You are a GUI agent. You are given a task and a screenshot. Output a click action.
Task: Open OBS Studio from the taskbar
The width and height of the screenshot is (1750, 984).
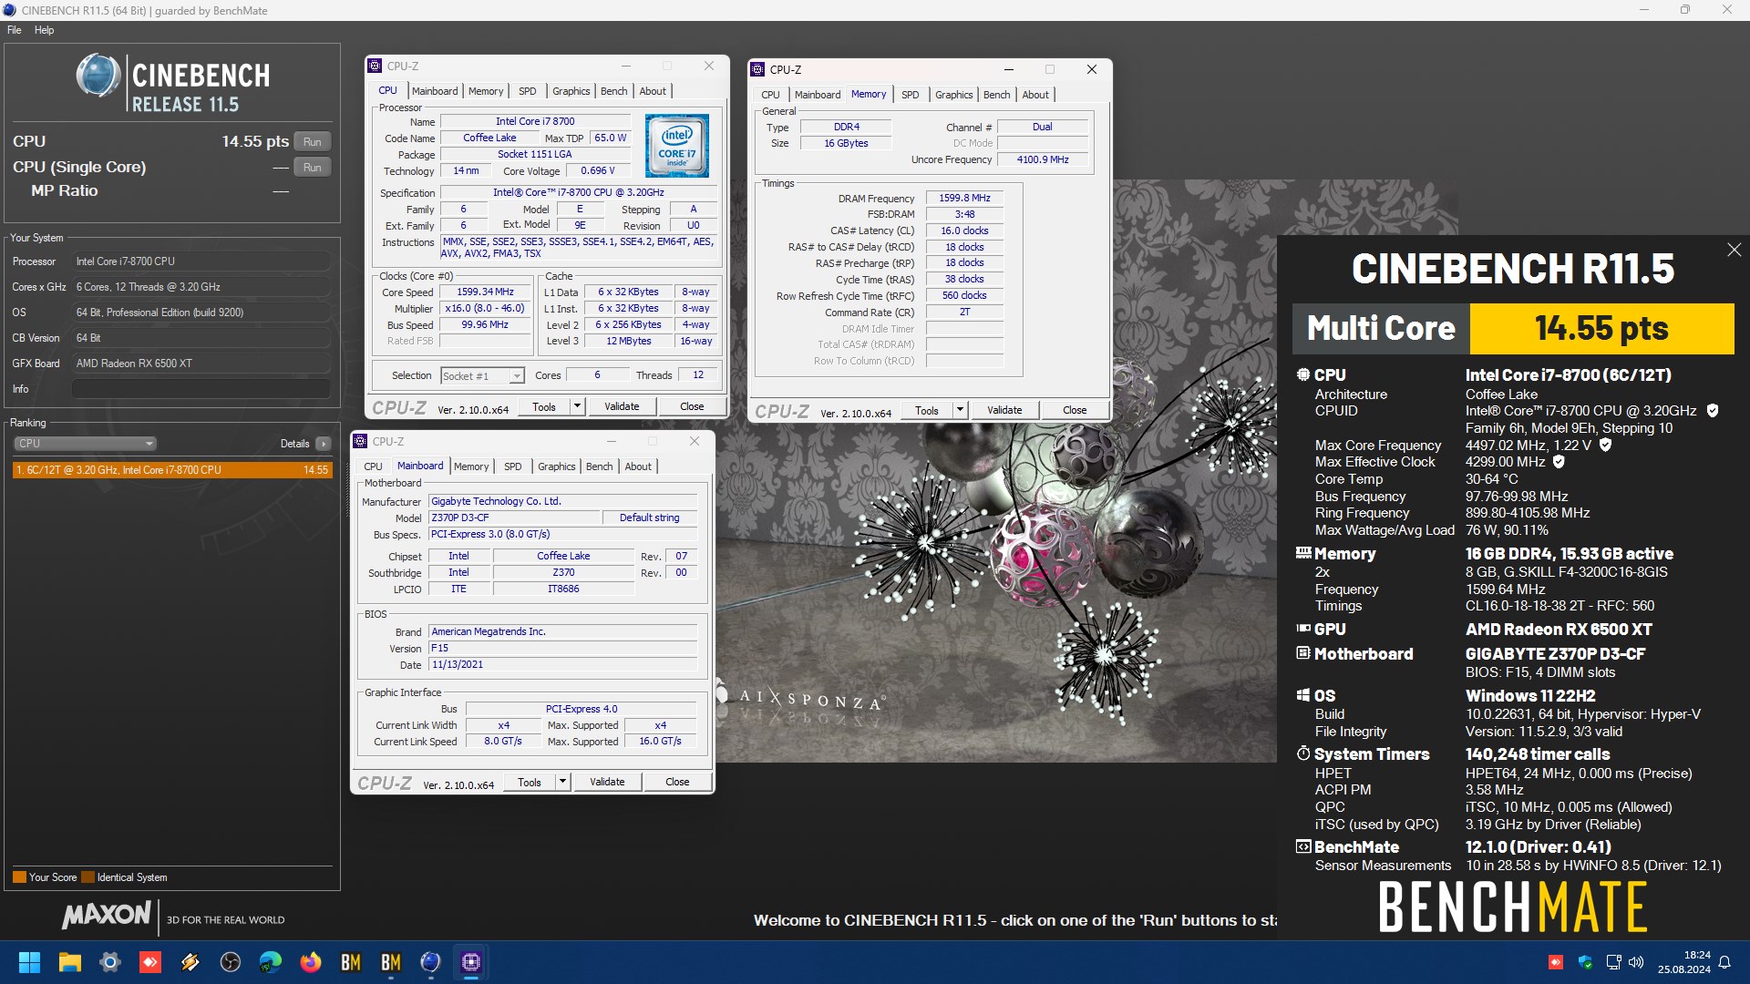coord(230,962)
